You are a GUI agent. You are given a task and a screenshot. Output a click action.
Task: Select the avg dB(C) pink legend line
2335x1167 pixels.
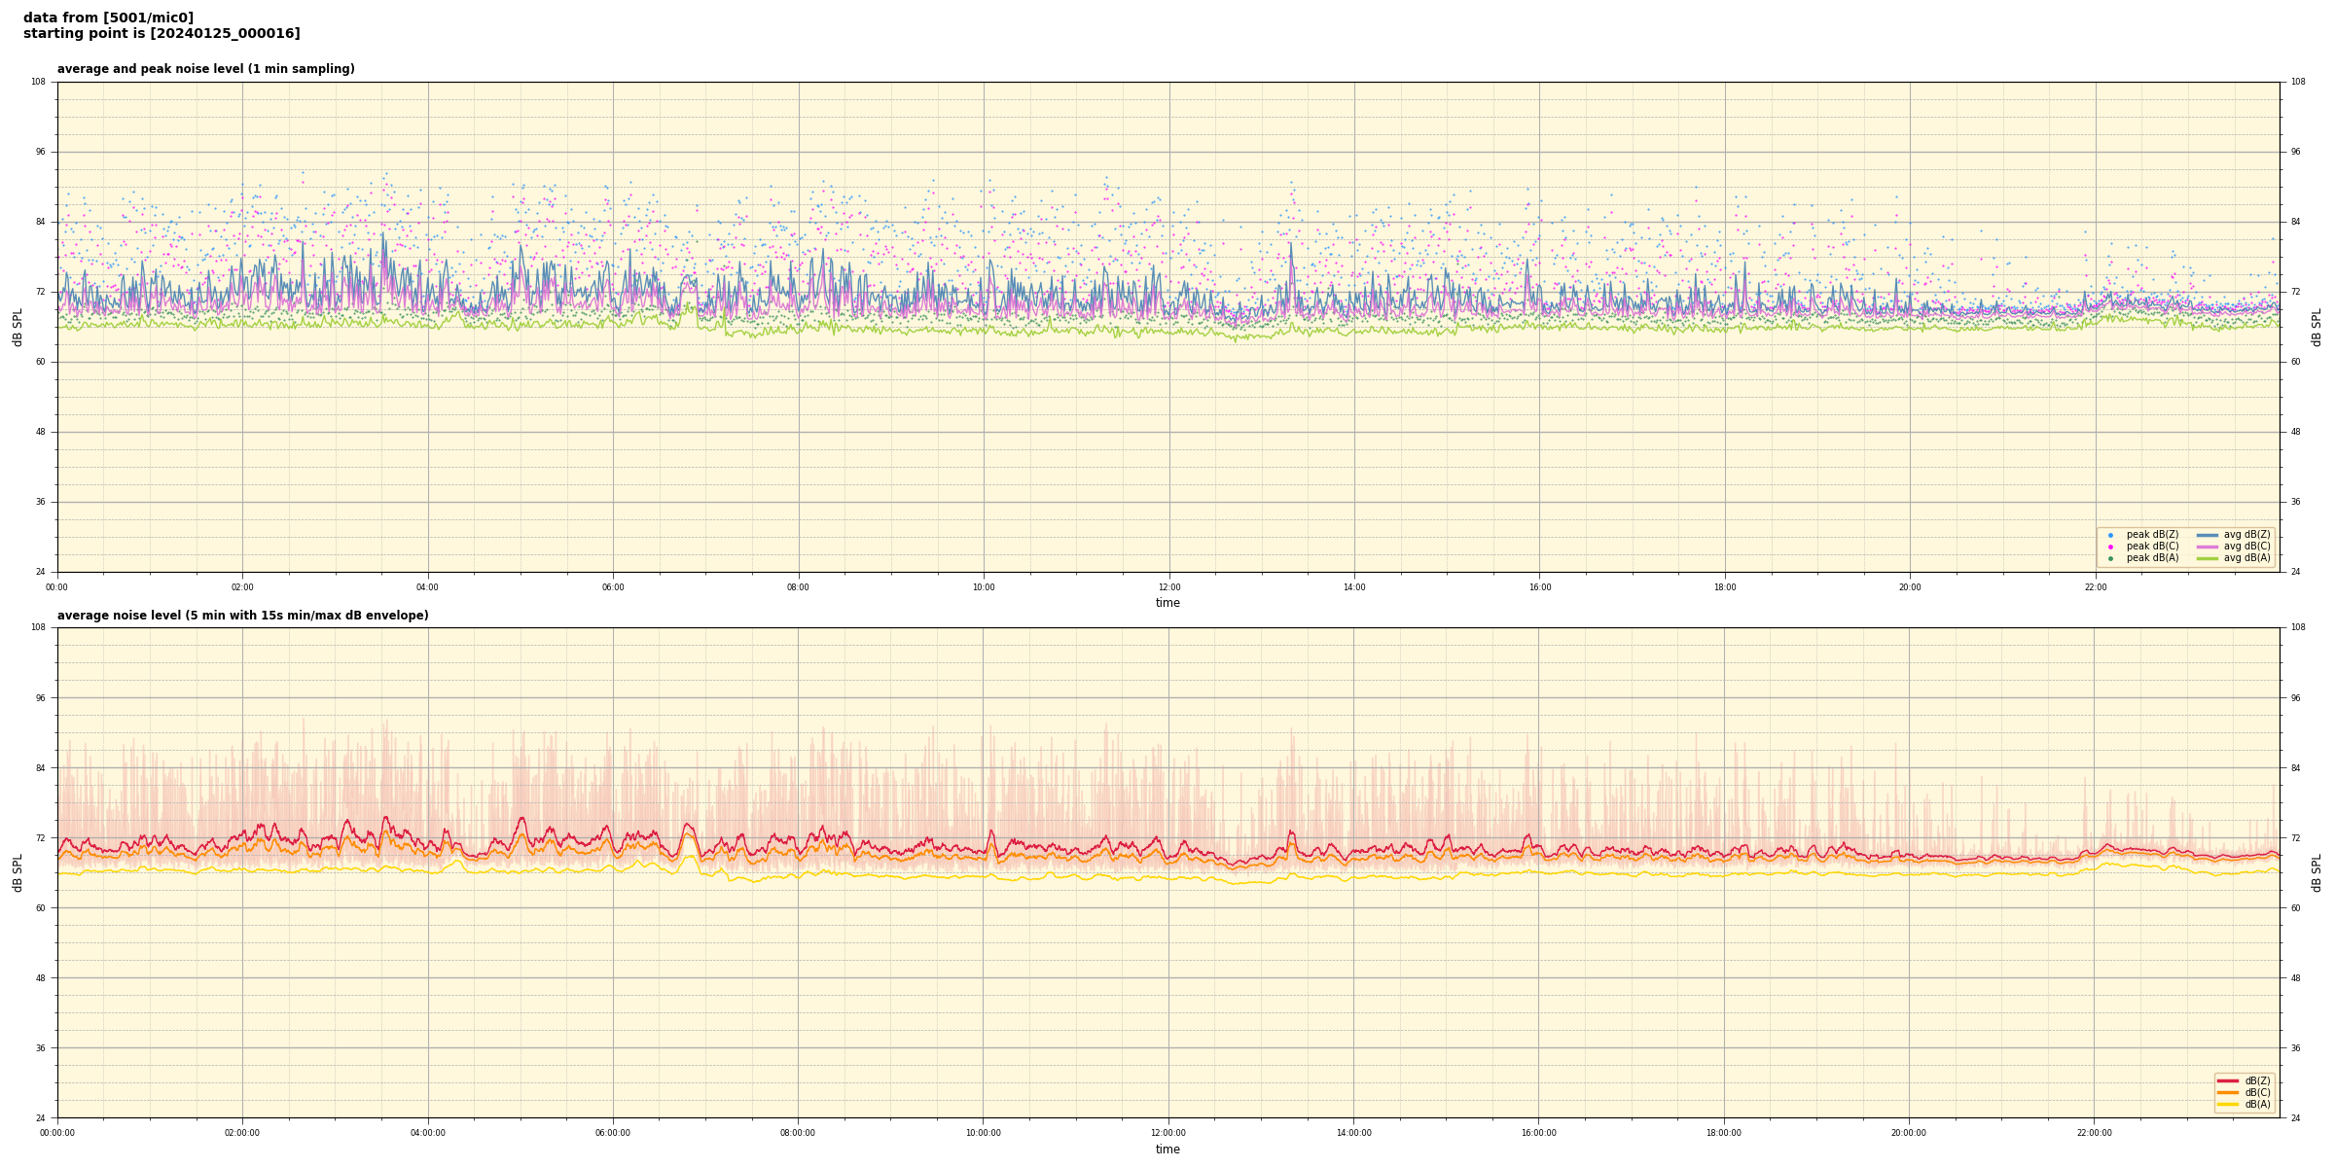click(x=2207, y=547)
